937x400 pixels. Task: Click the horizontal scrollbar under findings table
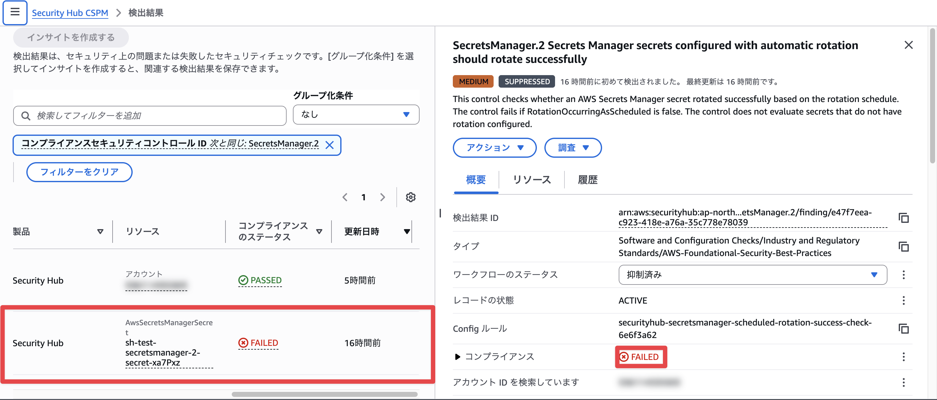[325, 394]
